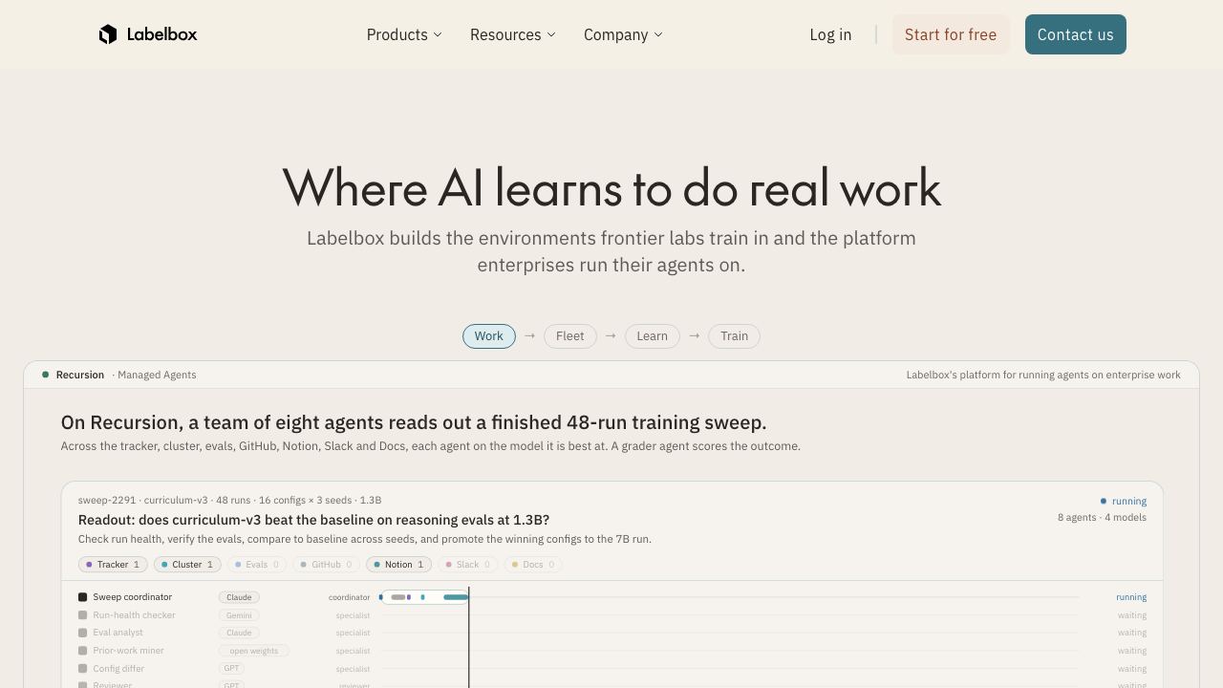
Task: Click the Contact us button
Action: (x=1076, y=34)
